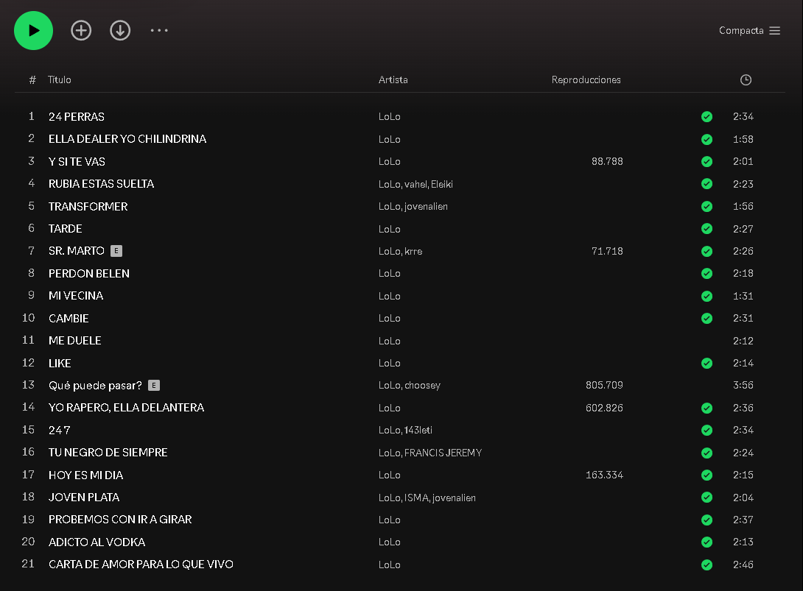Select the track CARTA DE AMOR PARA LO QUE VIVO

(141, 565)
